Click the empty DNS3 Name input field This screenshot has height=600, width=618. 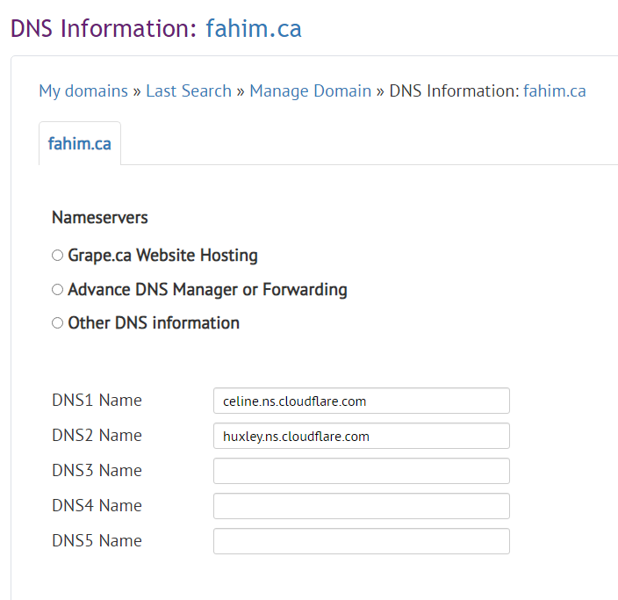(362, 471)
